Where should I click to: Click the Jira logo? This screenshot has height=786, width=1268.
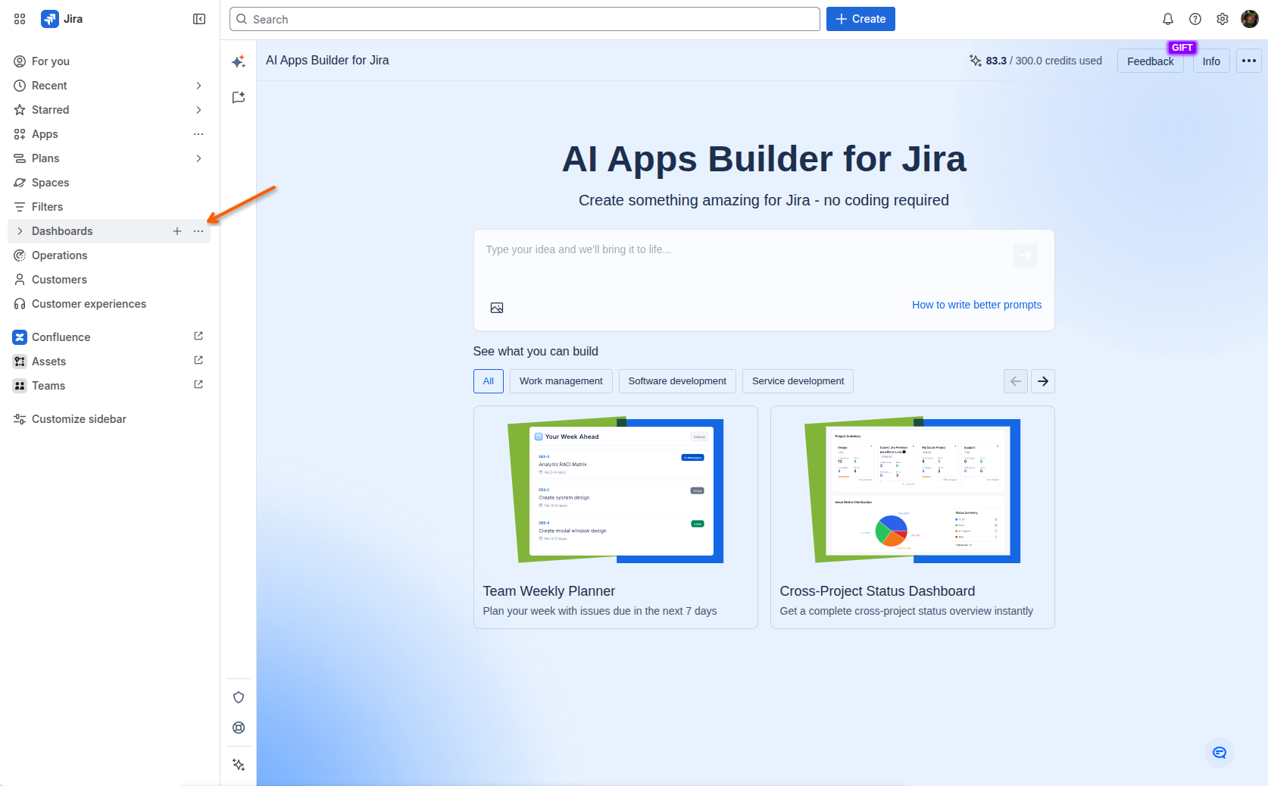[x=62, y=19]
